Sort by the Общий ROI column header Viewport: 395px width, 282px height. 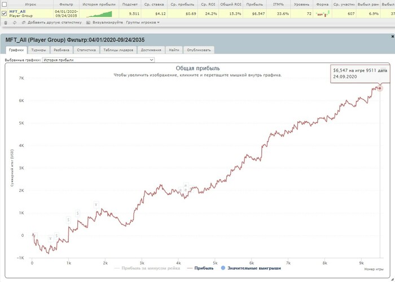pos(231,5)
